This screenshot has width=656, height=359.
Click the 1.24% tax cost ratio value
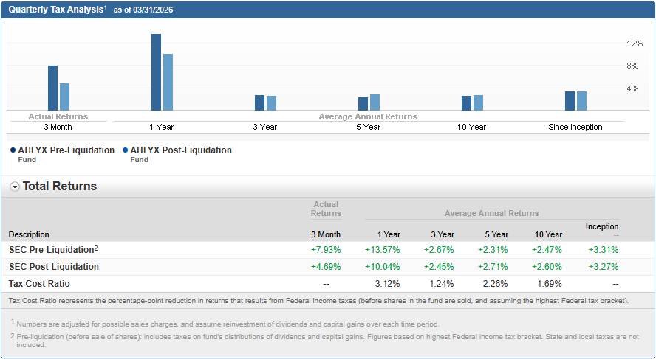[442, 283]
